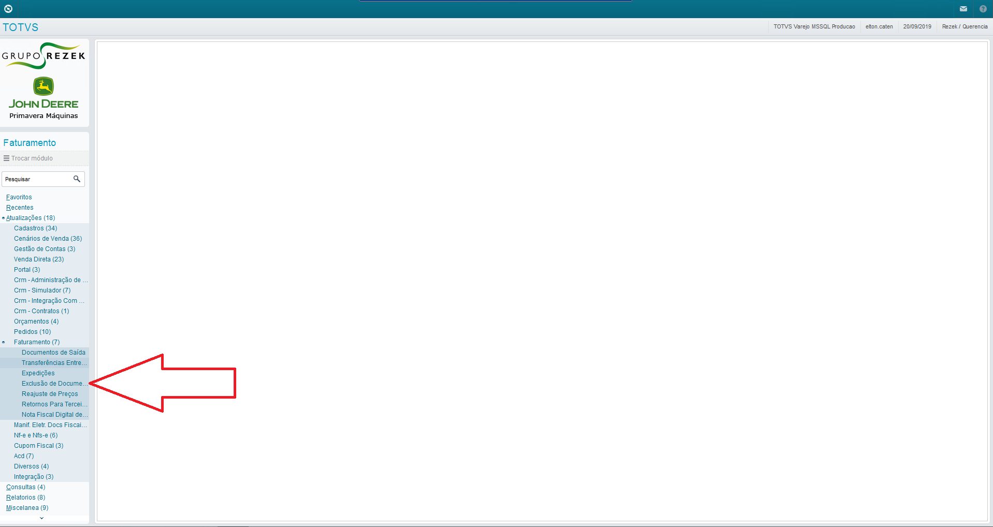Expand the Cadastros (34) group
Image resolution: width=993 pixels, height=527 pixels.
click(x=36, y=228)
